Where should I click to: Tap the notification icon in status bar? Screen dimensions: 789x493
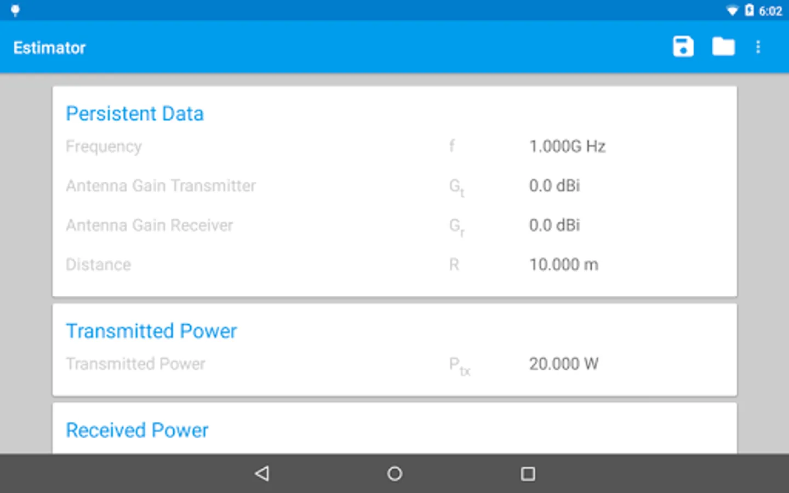coord(15,10)
